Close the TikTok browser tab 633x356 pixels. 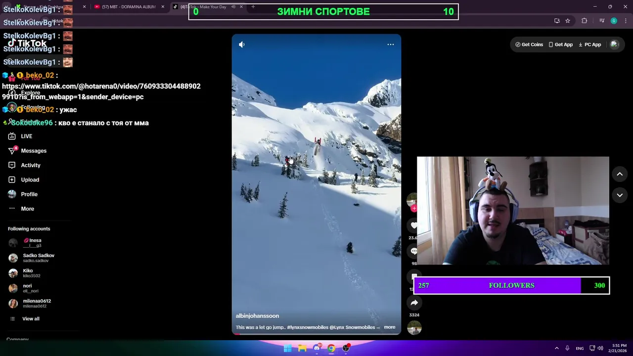tap(241, 7)
